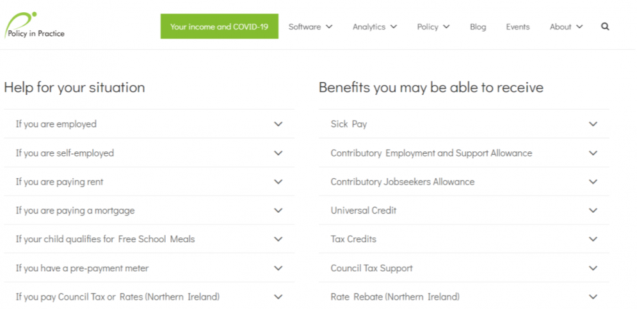This screenshot has height=309, width=637.
Task: Expand Rate Rebate (Northern Ireland) section
Action: [x=464, y=297]
